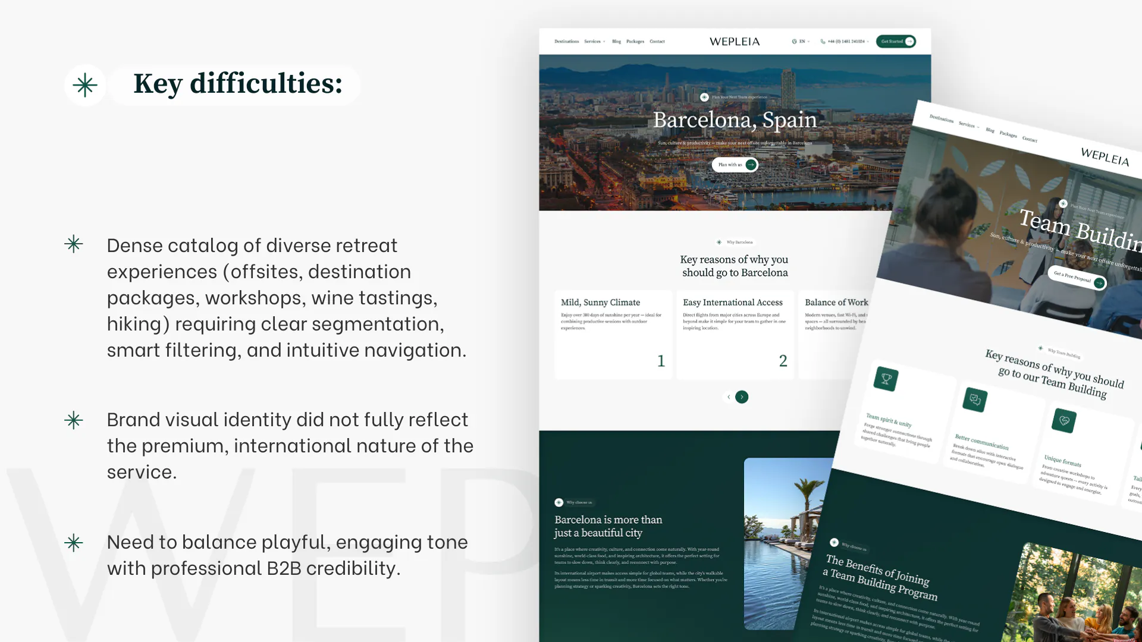Viewport: 1142px width, 642px height.
Task: Click the star badge above Team Building title
Action: [1063, 204]
